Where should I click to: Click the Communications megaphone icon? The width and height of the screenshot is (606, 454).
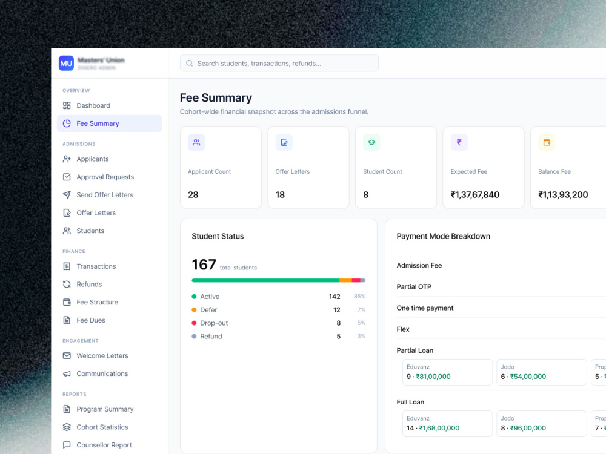[67, 373]
